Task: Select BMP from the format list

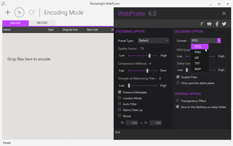Action: (x=200, y=69)
